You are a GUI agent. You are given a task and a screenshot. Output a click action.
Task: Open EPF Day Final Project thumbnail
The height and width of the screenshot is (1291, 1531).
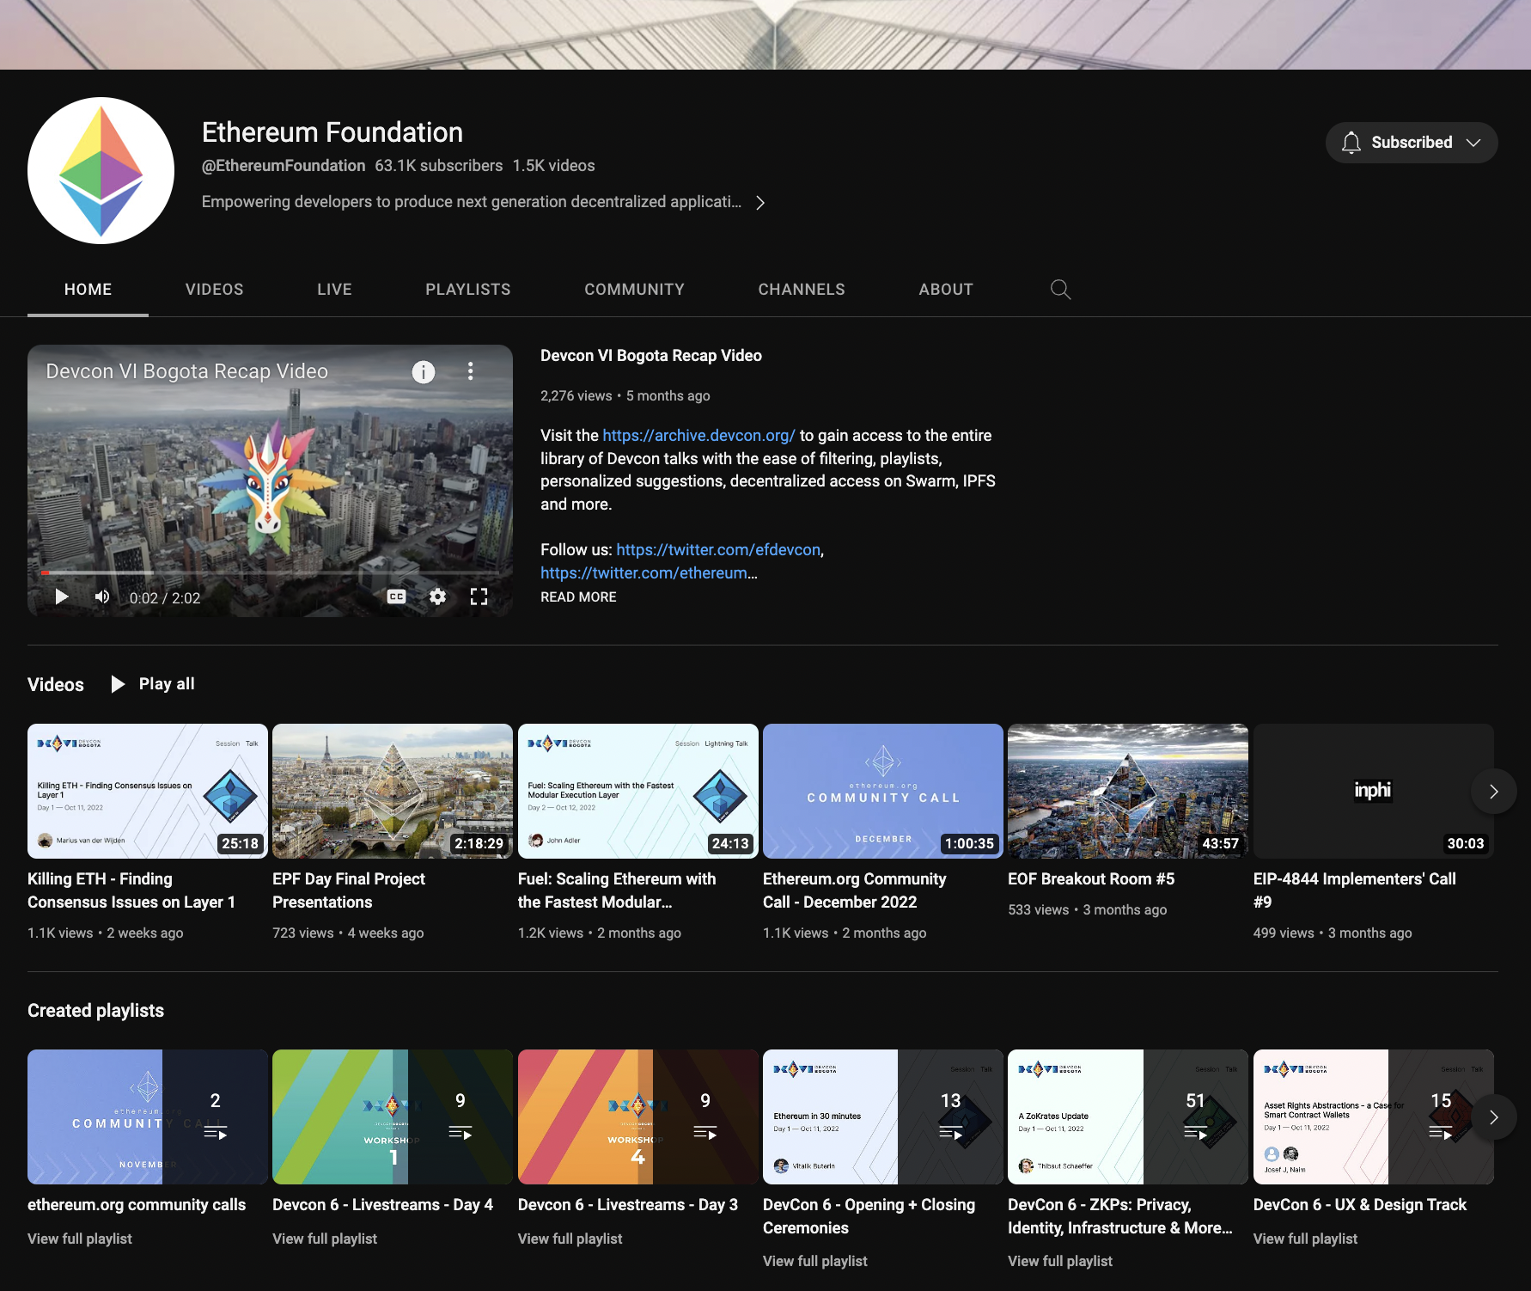393,791
